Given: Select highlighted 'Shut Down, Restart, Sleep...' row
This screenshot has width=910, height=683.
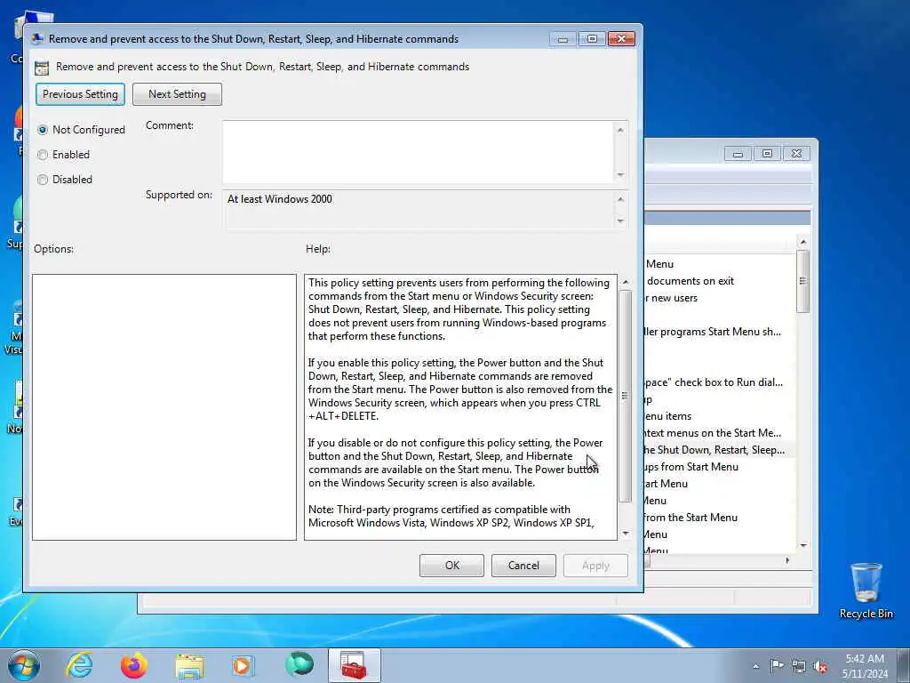Looking at the screenshot, I should [x=715, y=449].
